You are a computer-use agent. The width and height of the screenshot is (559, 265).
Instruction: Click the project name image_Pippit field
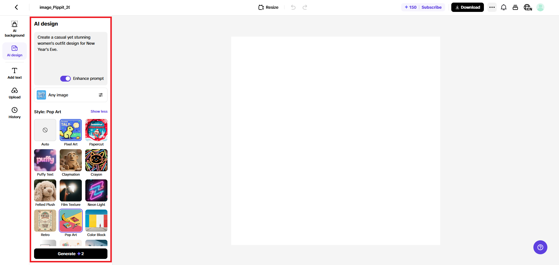[x=55, y=7]
